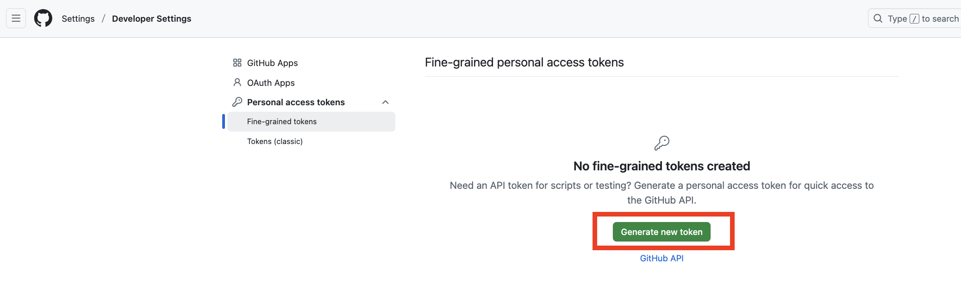Click the Fine-grained personal access tokens title
This screenshot has height=301, width=961.
click(524, 62)
